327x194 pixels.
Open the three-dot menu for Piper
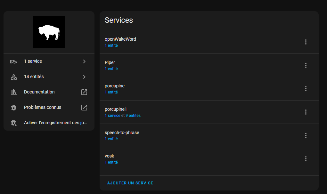[306, 65]
